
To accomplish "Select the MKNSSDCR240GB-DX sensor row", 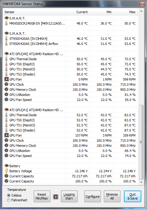I will click(x=70, y=23).
